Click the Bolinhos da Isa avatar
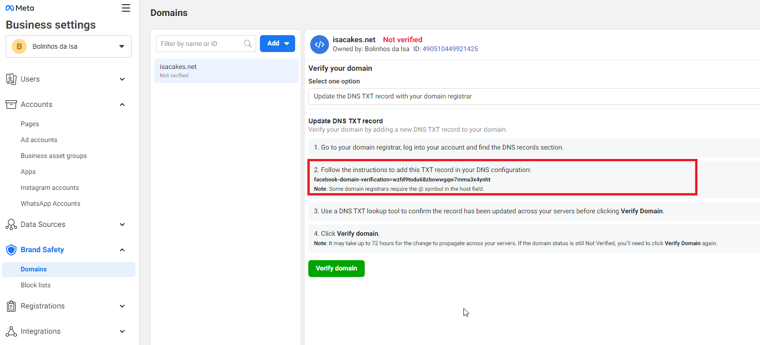 tap(19, 46)
